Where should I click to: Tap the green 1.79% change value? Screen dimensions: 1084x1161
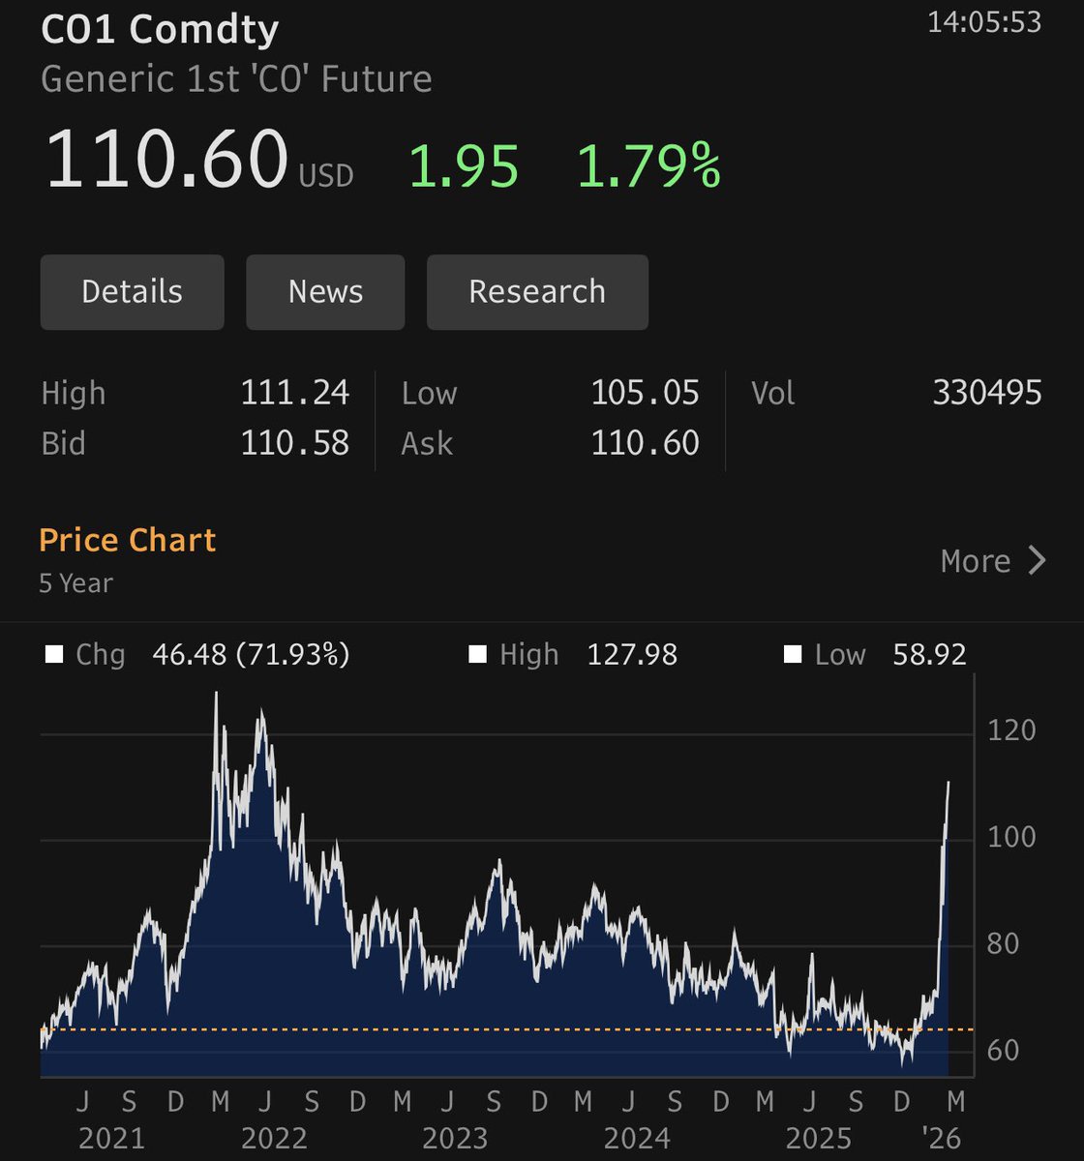648,164
